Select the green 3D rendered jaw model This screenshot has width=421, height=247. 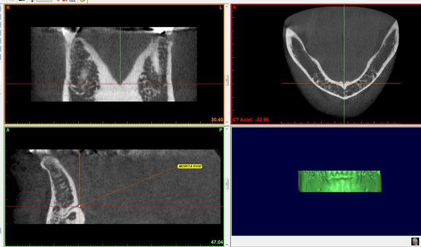tap(339, 181)
